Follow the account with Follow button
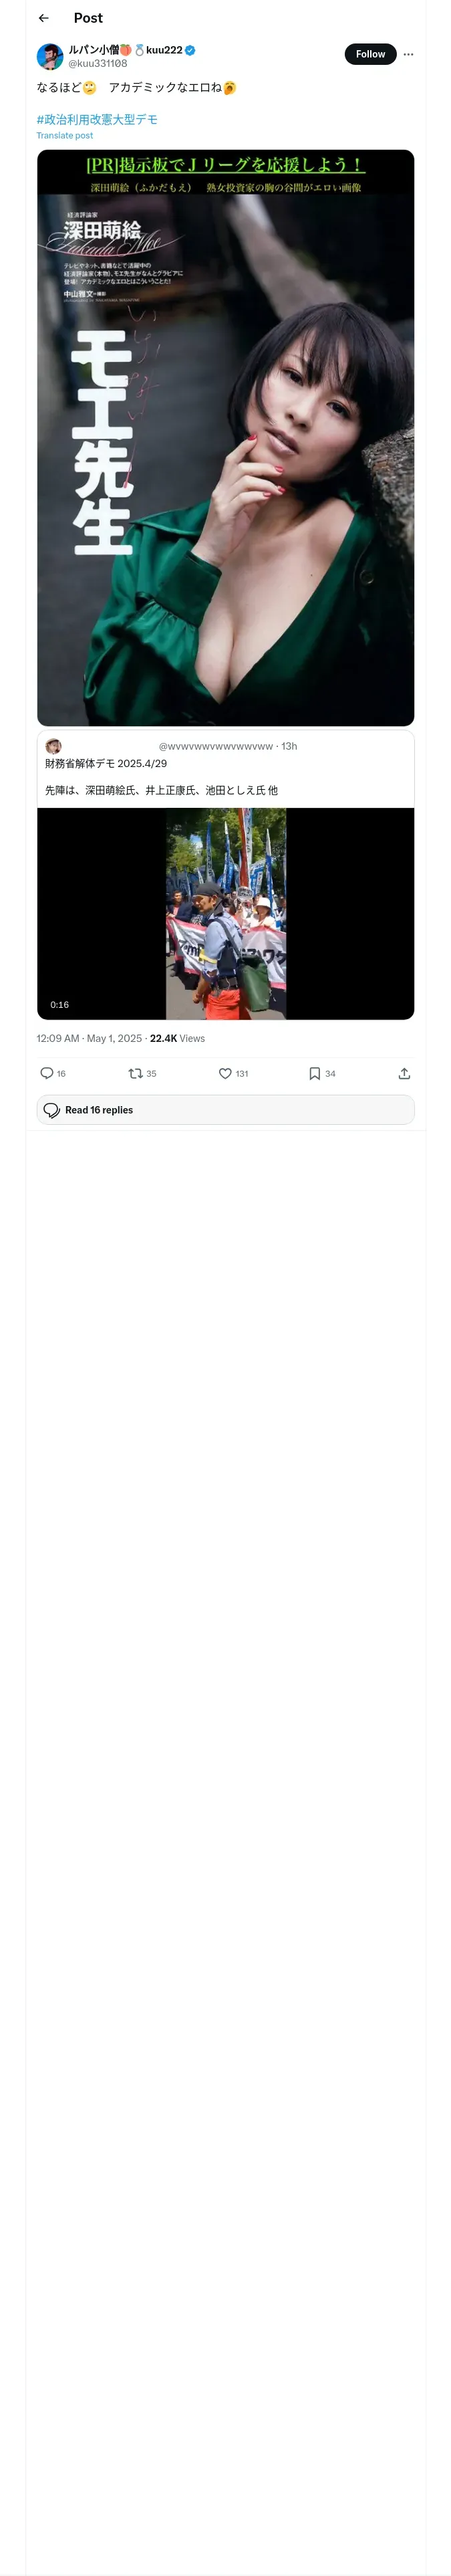This screenshot has width=451, height=2576. coord(370,54)
